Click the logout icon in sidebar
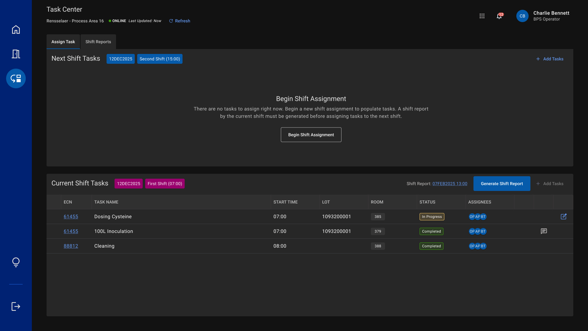Viewport: 588px width, 331px height. coord(16,306)
